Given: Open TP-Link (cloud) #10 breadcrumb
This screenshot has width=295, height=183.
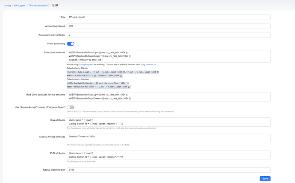Looking at the screenshot, I should (39, 6).
